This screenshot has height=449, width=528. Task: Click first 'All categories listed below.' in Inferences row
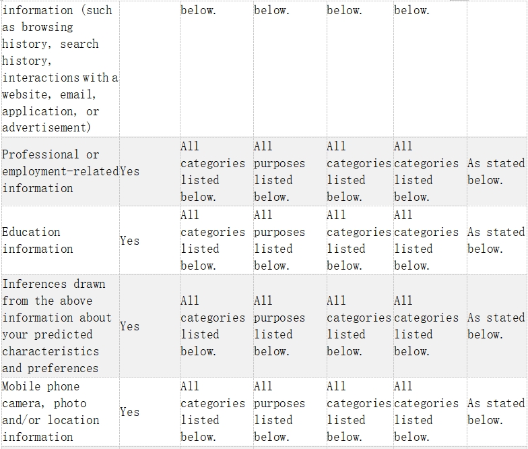[x=213, y=326]
